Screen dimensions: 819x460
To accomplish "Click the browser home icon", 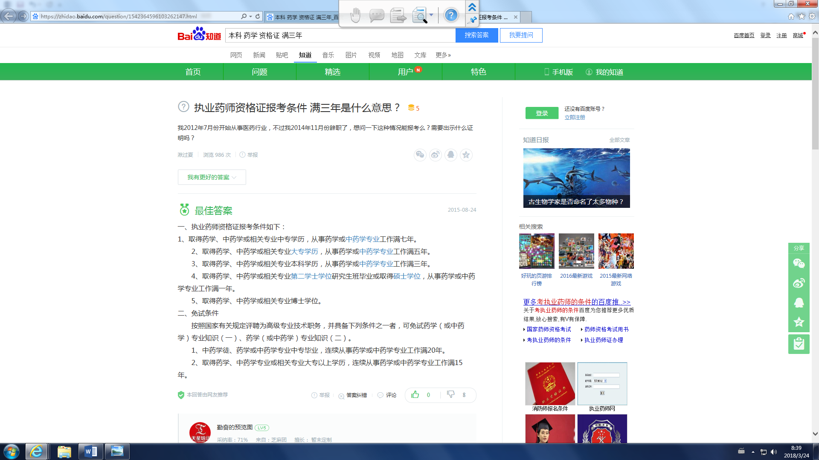I will pos(791,16).
